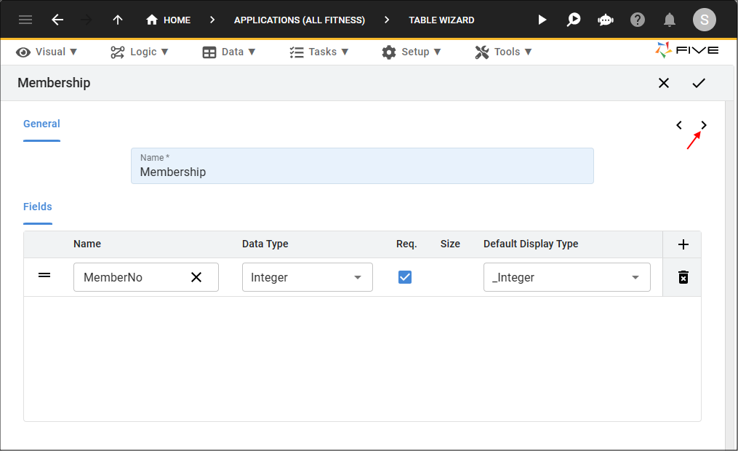
Task: Open the Applications (All Fitness) breadcrumb
Action: click(300, 20)
